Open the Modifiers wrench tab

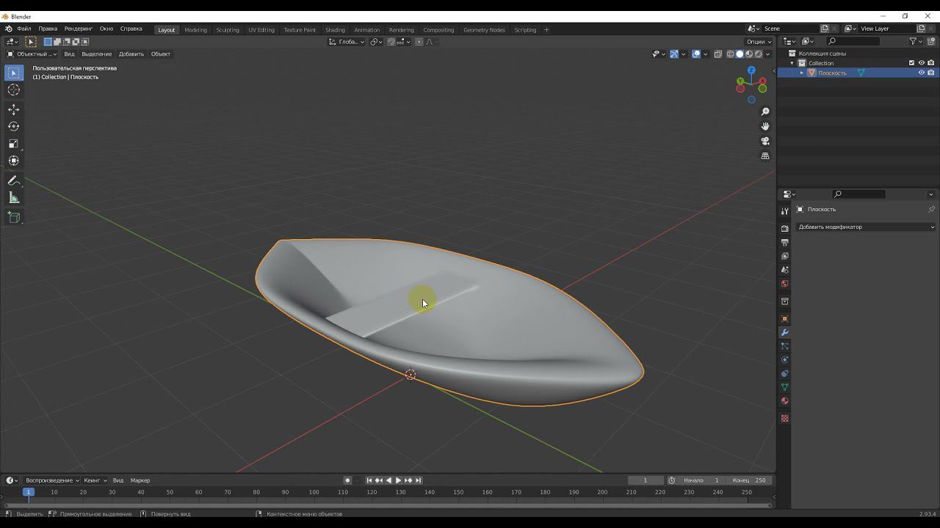(x=784, y=332)
